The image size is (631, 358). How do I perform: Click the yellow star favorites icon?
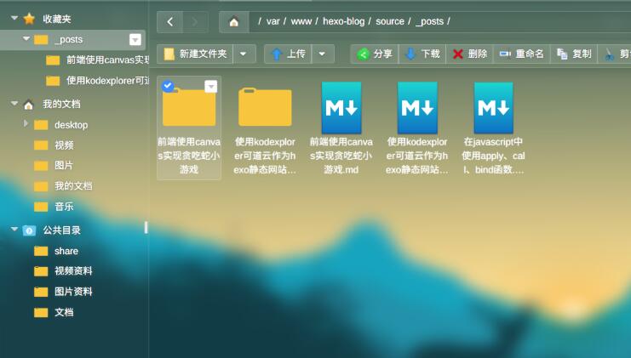point(29,19)
